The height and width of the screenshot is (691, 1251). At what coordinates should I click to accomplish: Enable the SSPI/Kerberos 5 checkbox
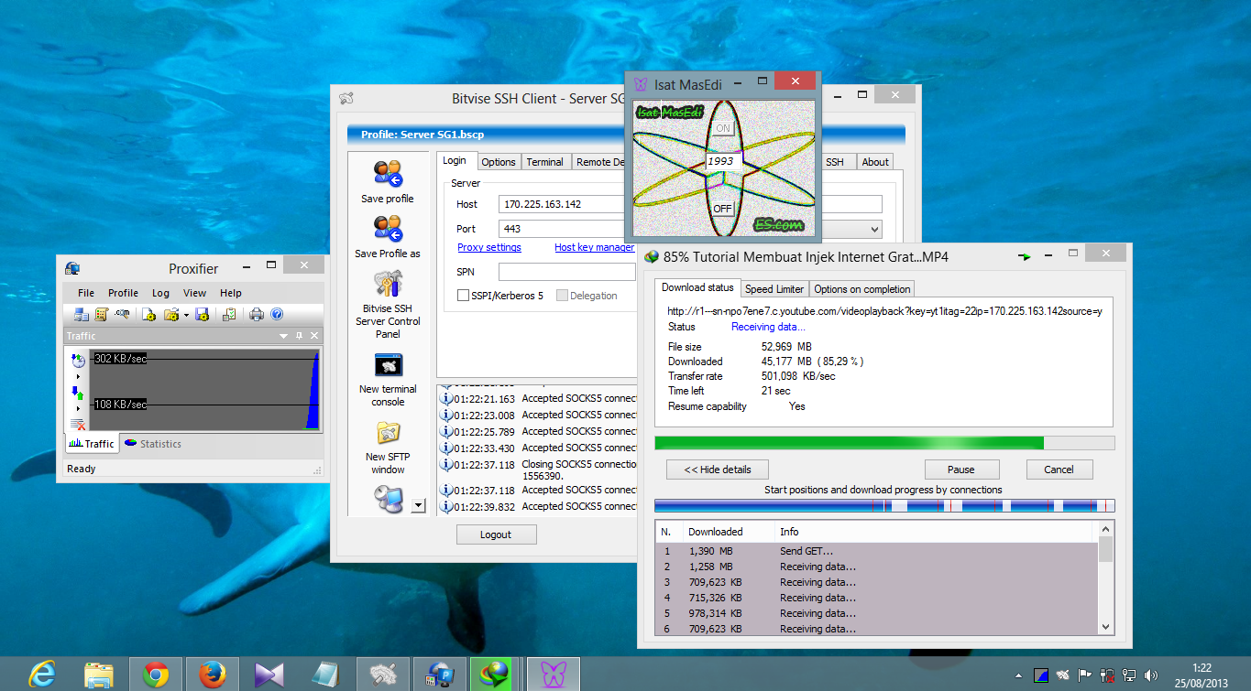pyautogui.click(x=464, y=296)
